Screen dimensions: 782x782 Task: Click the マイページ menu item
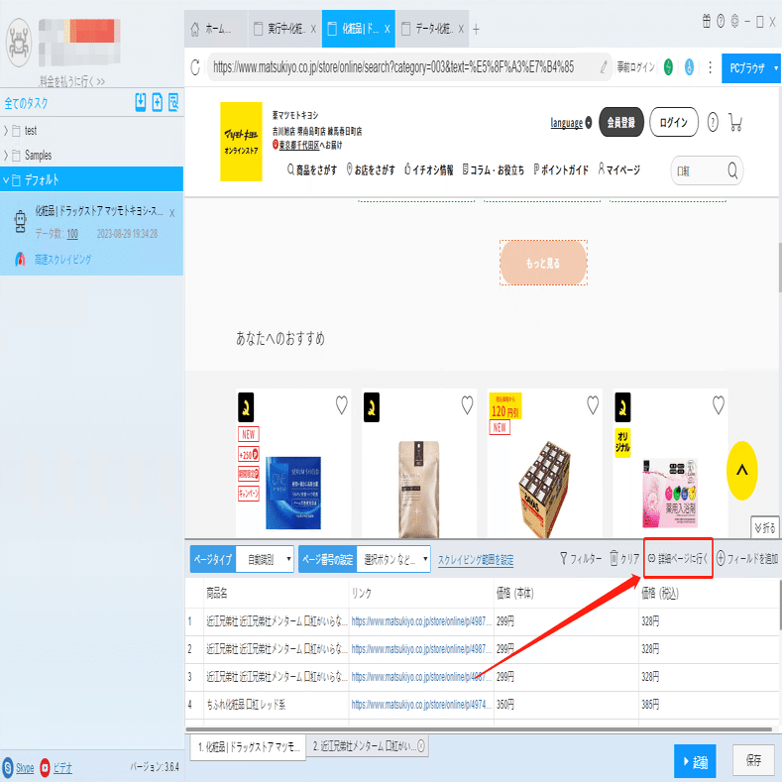618,170
